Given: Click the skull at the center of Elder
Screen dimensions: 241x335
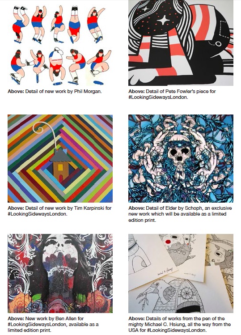Looking at the screenshot, I should (x=179, y=154).
